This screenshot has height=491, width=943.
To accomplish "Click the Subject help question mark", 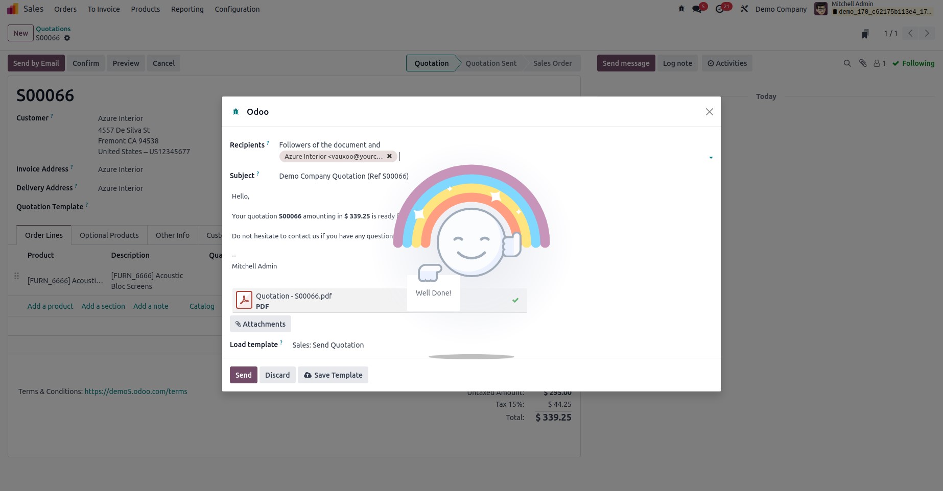I will (257, 174).
